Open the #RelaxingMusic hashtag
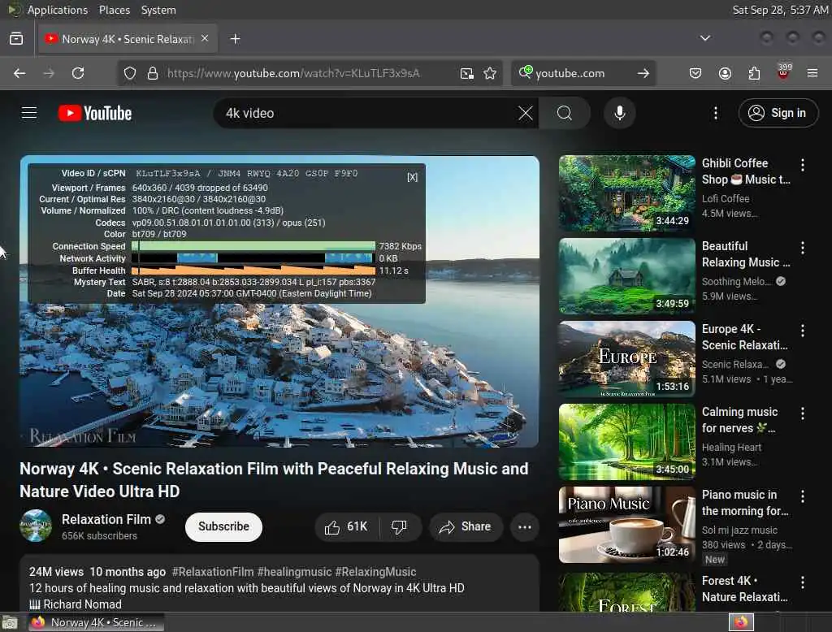The width and height of the screenshot is (832, 632). [375, 572]
